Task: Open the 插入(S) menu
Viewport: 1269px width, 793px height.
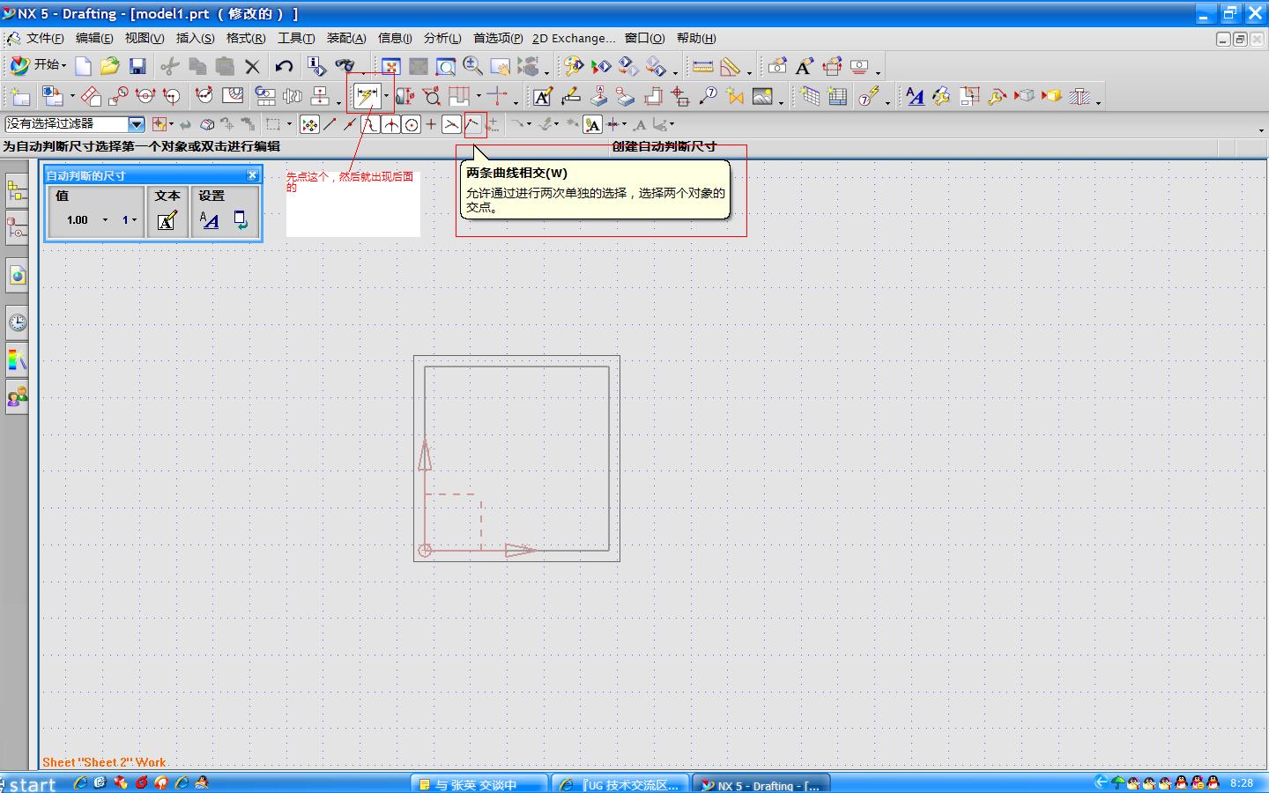Action: tap(195, 38)
